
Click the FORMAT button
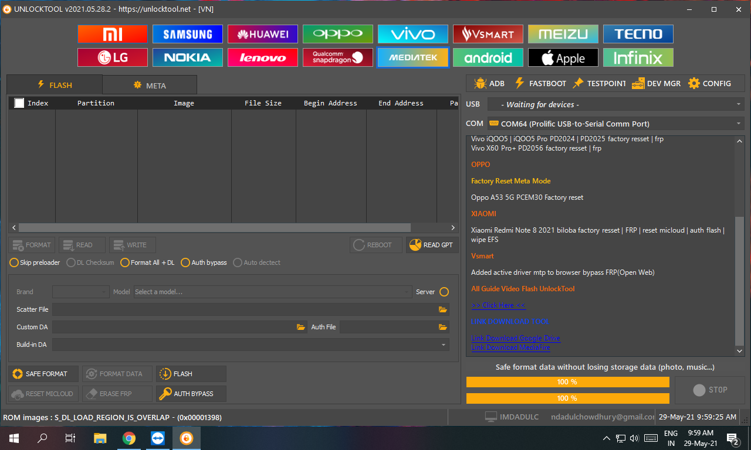tap(32, 245)
